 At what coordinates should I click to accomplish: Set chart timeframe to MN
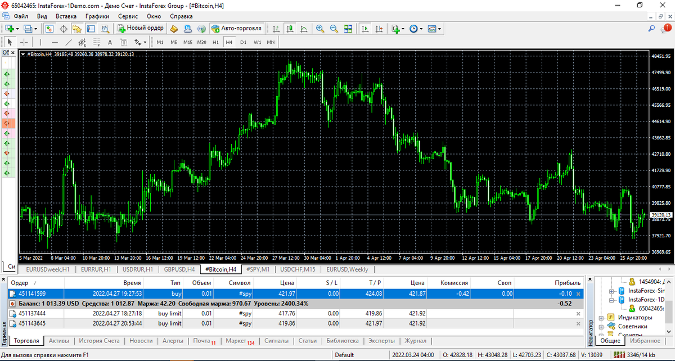271,42
